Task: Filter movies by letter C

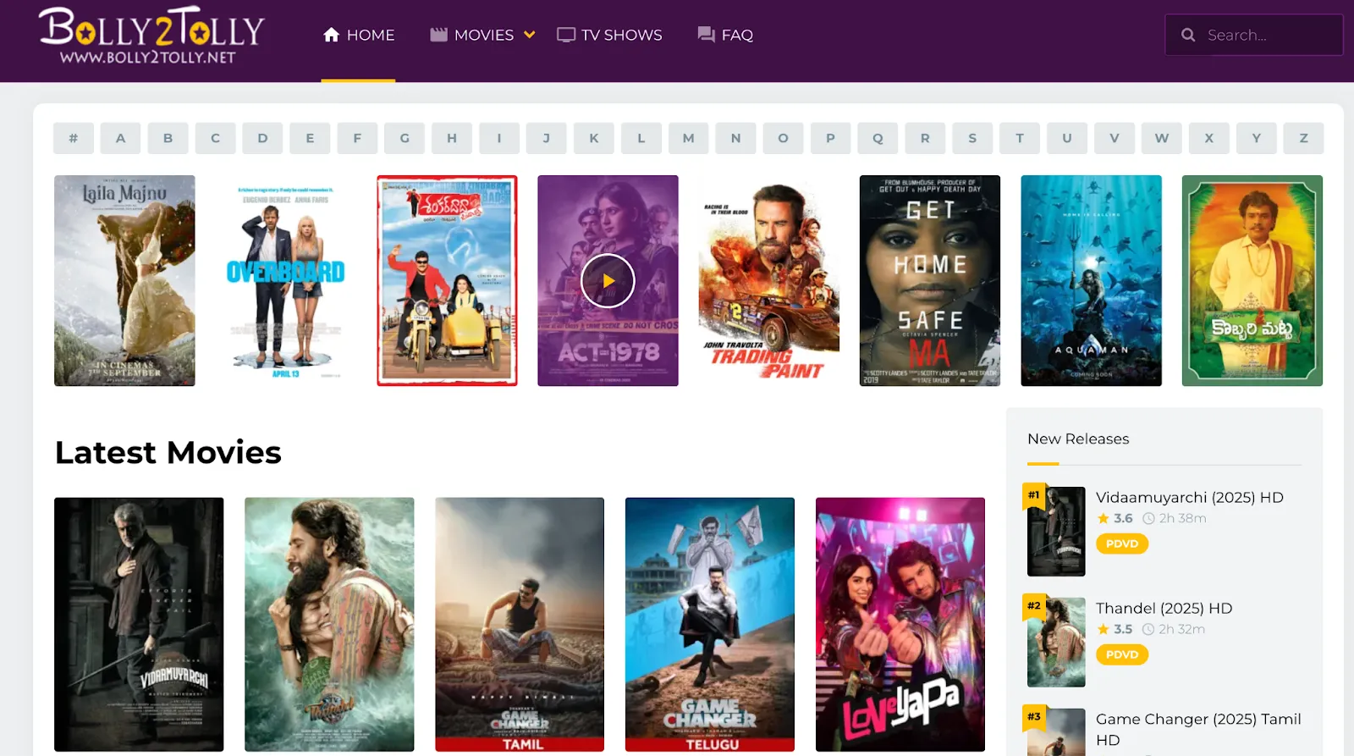Action: tap(216, 138)
